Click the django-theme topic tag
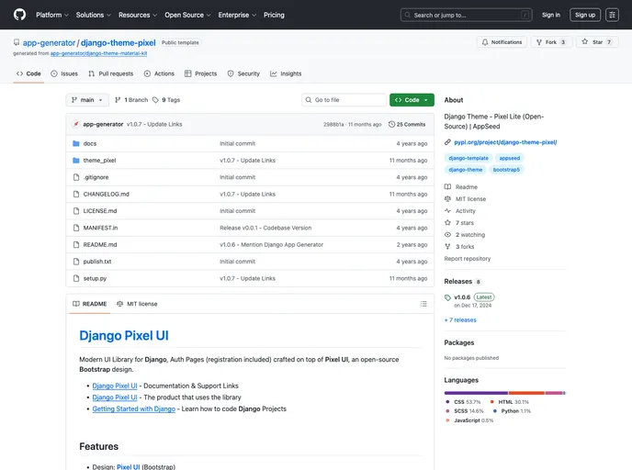 point(466,170)
